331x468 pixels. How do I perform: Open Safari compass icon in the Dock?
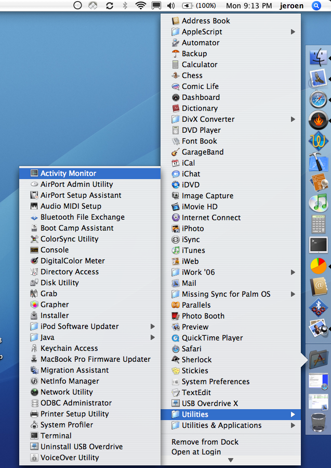319,99
